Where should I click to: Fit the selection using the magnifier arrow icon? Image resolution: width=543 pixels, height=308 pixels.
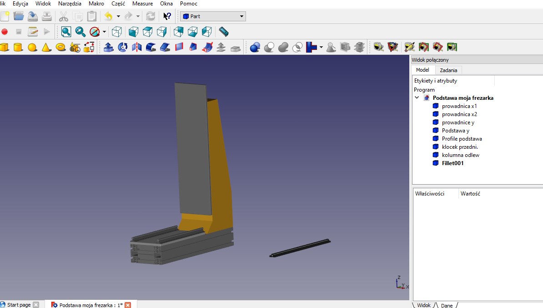point(80,32)
